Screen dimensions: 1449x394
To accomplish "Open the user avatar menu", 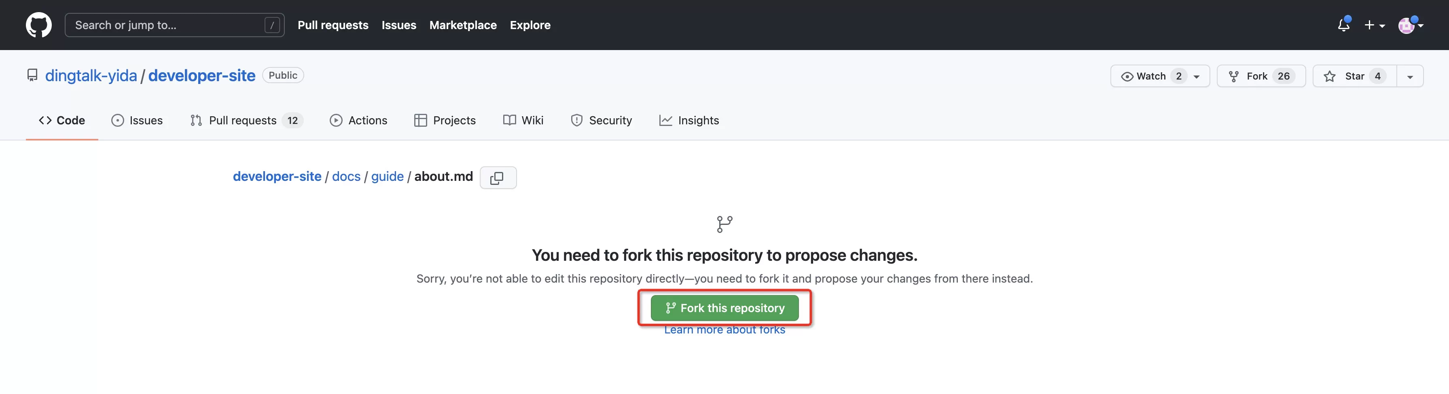I will click(1410, 25).
